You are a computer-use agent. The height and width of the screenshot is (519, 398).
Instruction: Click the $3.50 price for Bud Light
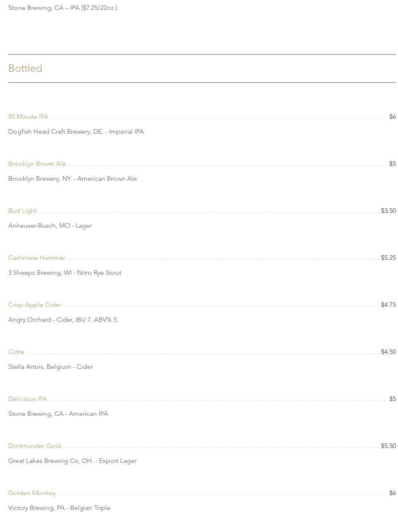388,211
